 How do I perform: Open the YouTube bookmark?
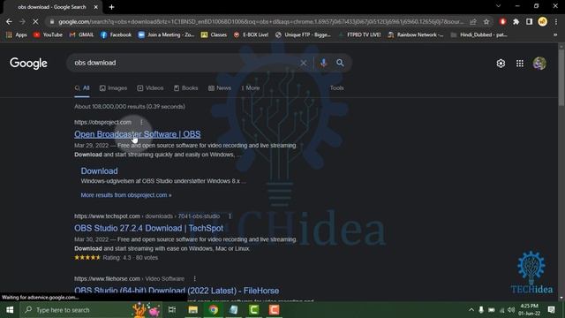[x=48, y=34]
